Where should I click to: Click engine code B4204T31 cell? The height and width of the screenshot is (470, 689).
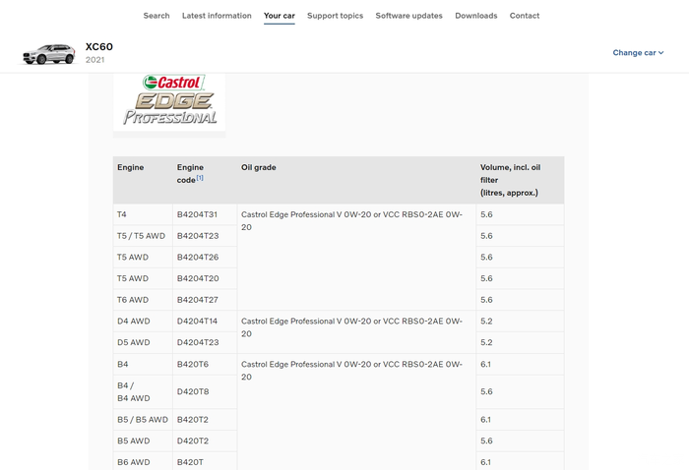coord(197,214)
